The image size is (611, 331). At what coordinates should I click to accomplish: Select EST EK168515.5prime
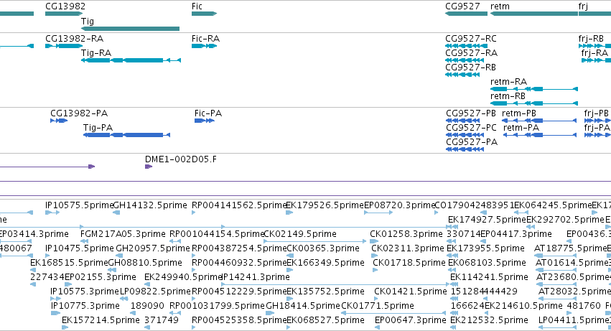point(69,264)
